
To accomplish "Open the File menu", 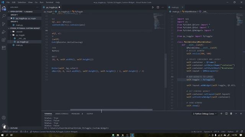I will (8, 2).
